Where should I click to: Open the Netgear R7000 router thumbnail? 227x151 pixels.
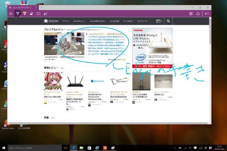pos(75,81)
